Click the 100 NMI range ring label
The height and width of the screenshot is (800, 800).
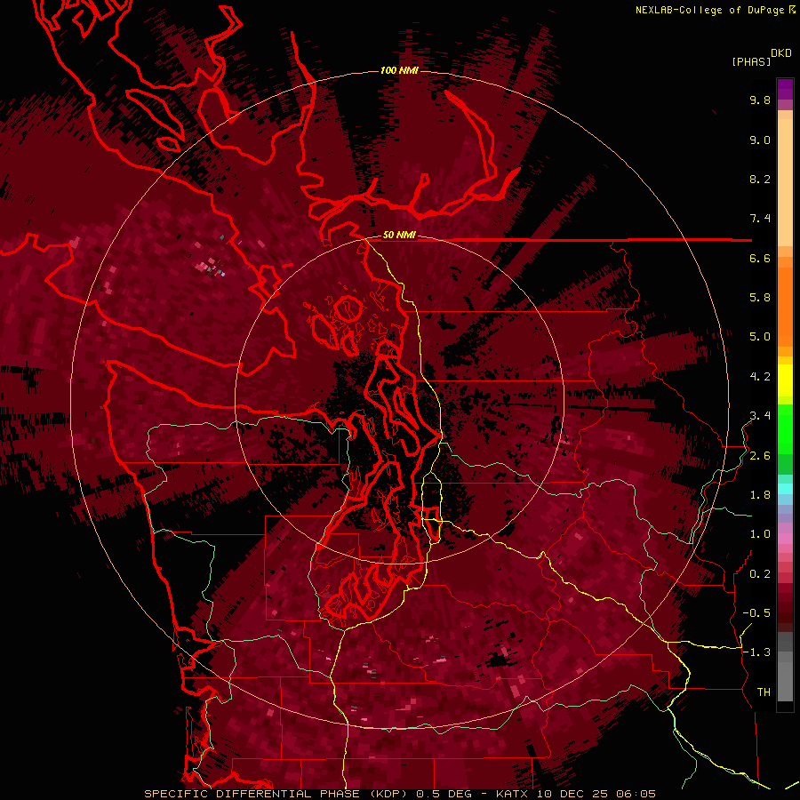(399, 70)
